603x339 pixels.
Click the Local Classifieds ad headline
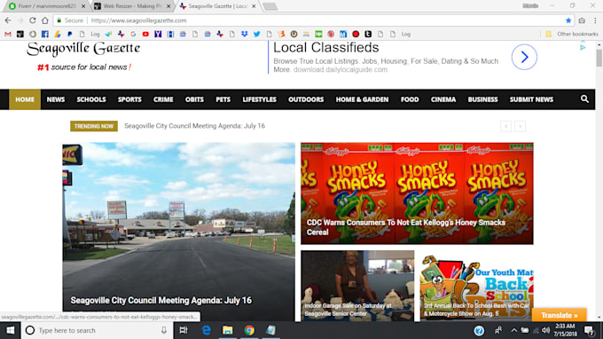tap(326, 48)
